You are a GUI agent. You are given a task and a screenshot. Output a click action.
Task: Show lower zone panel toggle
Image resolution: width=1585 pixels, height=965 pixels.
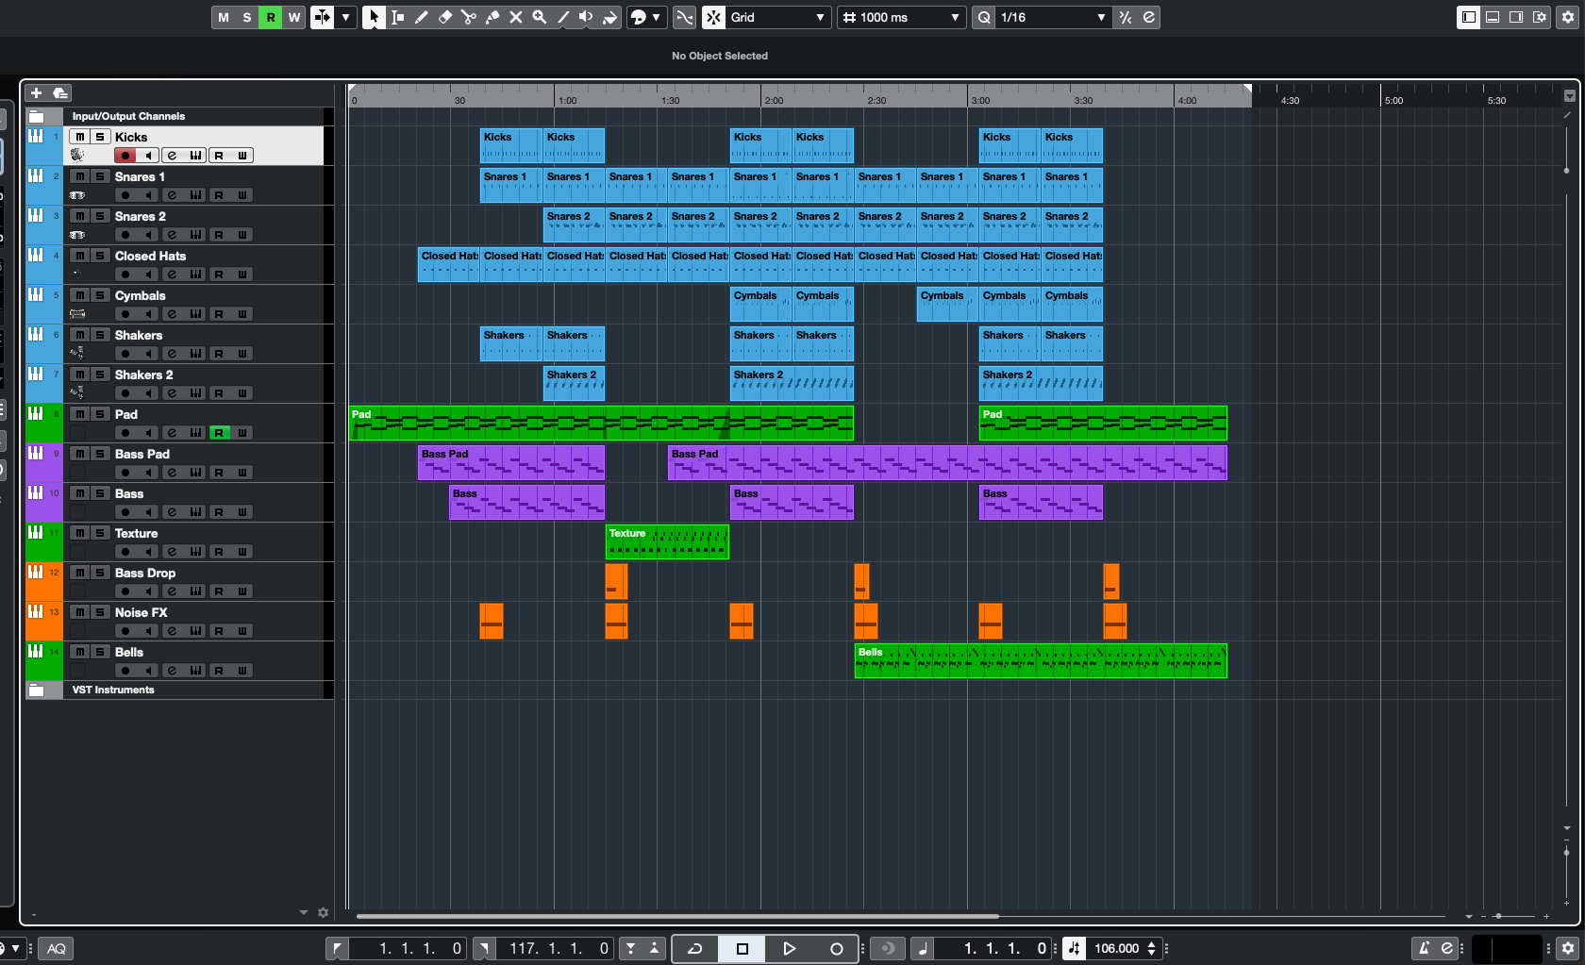point(1493,17)
